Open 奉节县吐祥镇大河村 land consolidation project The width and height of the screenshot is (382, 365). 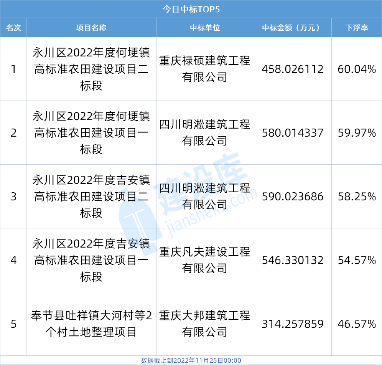[x=91, y=324]
